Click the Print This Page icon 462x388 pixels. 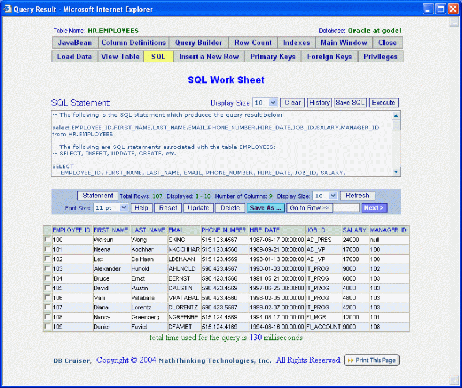point(371,360)
